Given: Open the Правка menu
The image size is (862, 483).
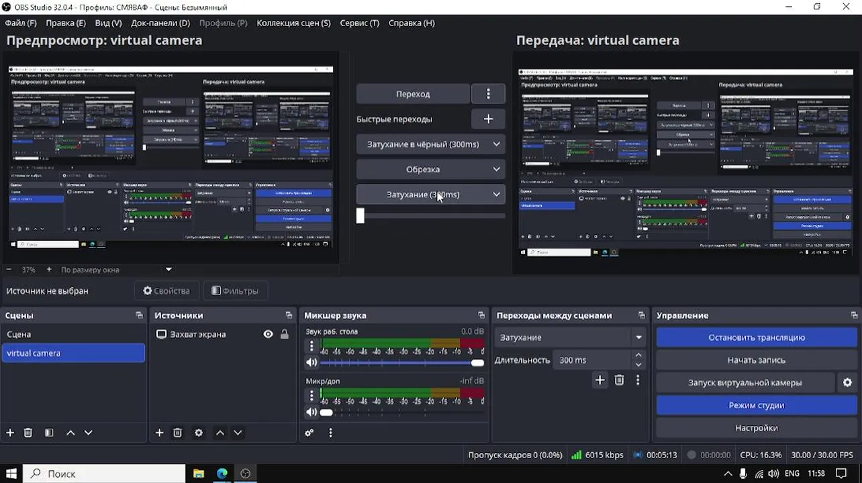Looking at the screenshot, I should 66,23.
